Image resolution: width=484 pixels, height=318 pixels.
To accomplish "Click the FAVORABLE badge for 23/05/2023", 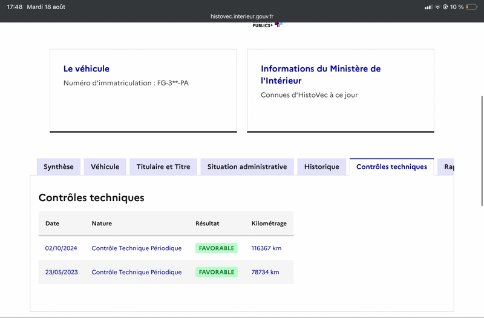I will (217, 272).
